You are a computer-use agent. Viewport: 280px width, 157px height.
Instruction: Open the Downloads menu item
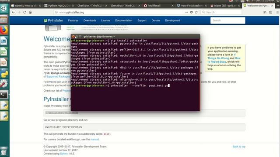[x=90, y=20]
